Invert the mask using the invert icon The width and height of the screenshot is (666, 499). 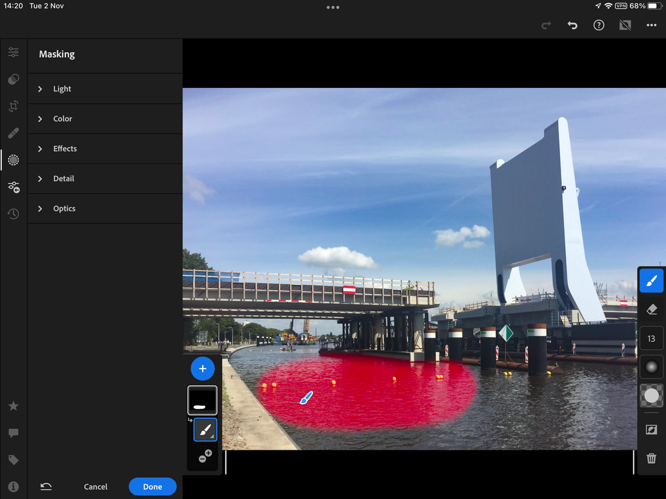[651, 430]
